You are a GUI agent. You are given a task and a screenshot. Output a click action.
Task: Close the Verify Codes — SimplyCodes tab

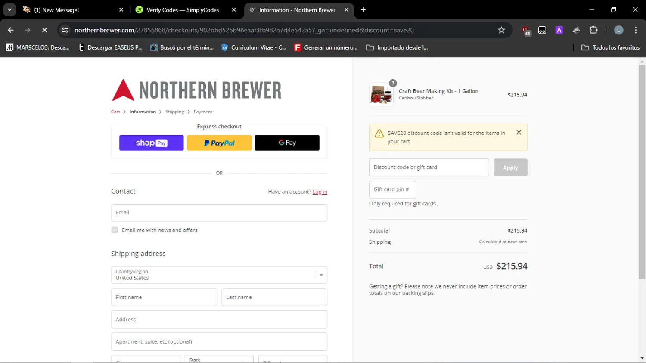coord(234,10)
